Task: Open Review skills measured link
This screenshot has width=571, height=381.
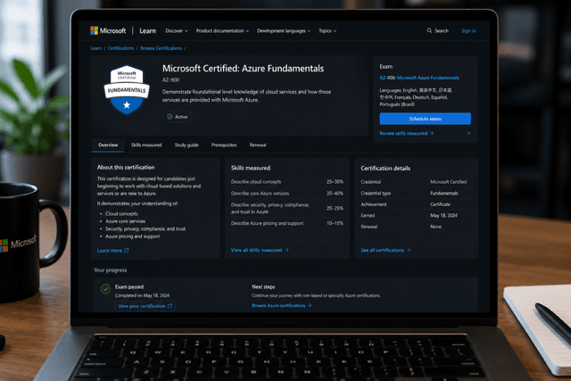Action: 407,133
